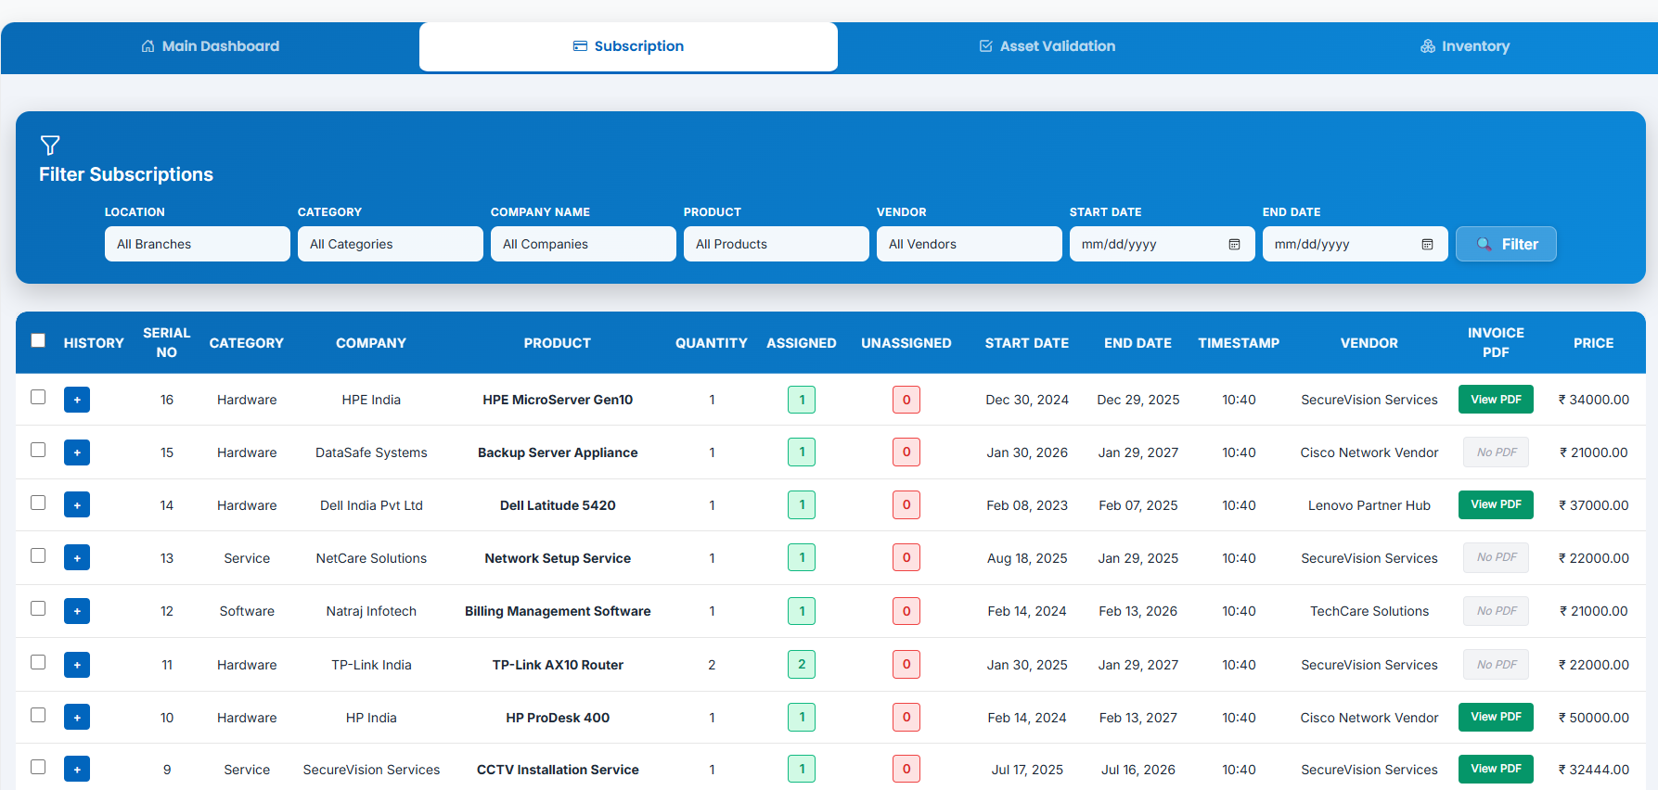Click assigned count badge for HPE MicroServer Gen10
Viewport: 1658px width, 790px height.
pyautogui.click(x=802, y=400)
